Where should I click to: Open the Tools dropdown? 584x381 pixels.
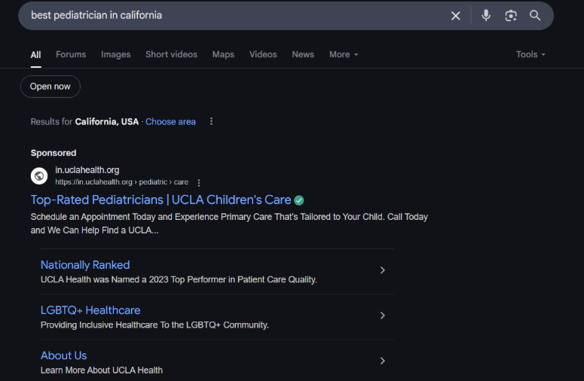pyautogui.click(x=530, y=54)
